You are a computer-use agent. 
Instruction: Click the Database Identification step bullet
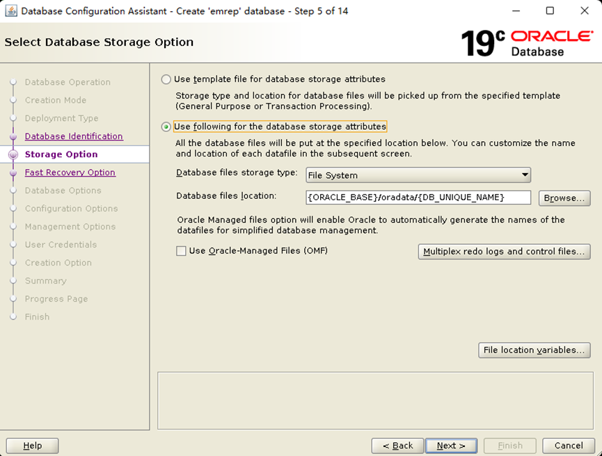(x=13, y=136)
